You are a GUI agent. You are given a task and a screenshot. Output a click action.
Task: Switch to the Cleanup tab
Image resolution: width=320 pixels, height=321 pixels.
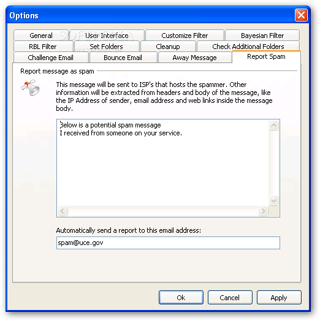pos(168,47)
